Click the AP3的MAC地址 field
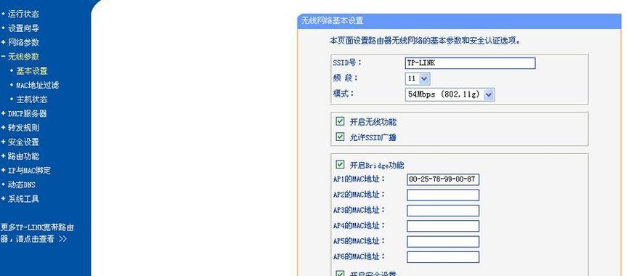The width and height of the screenshot is (626, 276). pos(443,211)
